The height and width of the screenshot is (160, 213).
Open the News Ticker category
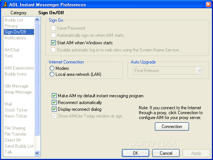click(x=16, y=116)
